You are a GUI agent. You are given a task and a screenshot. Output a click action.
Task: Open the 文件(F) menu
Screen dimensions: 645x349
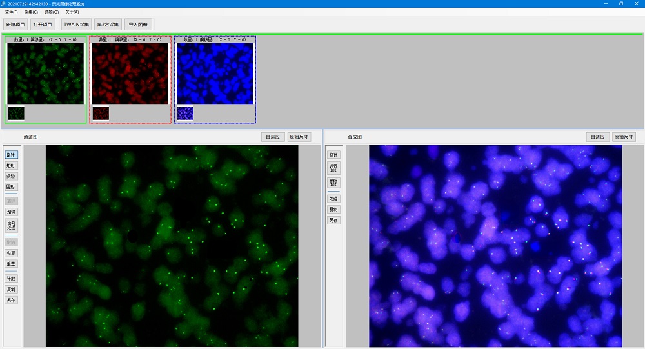click(12, 12)
